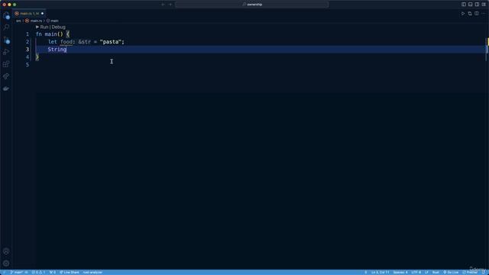Viewport: 489px width, 275px height.
Task: Open errors and warnings status item
Action: (38, 273)
